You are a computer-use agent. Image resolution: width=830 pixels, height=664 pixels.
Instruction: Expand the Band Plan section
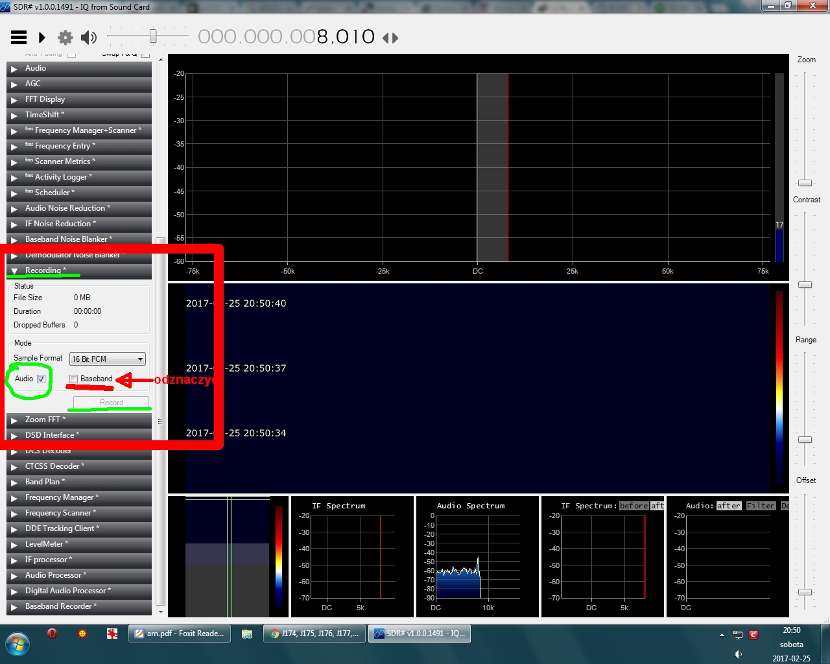click(79, 482)
